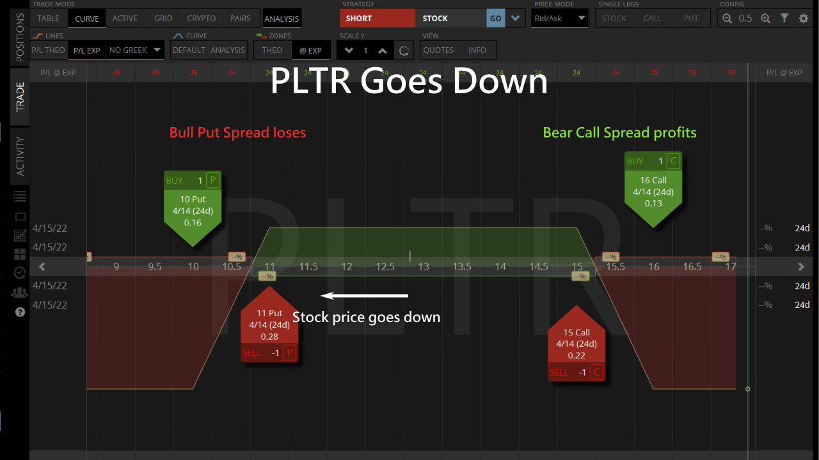Decrease Scale Y with down chevron
819x460 pixels.
(x=349, y=50)
